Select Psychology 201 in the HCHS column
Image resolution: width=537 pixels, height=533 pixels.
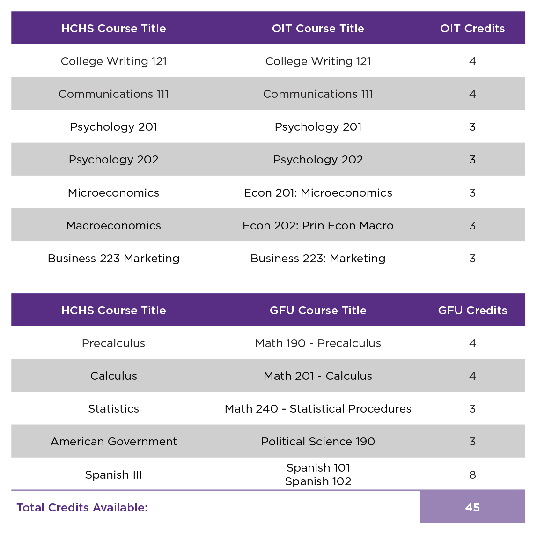point(114,127)
